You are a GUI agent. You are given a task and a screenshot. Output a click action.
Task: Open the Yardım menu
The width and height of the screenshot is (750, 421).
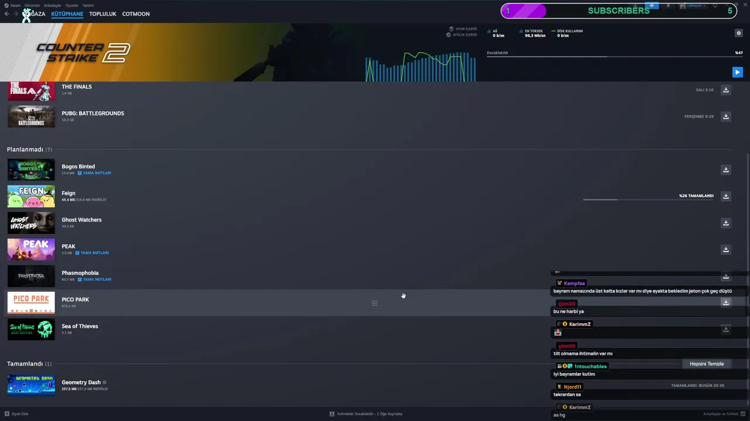coord(88,5)
